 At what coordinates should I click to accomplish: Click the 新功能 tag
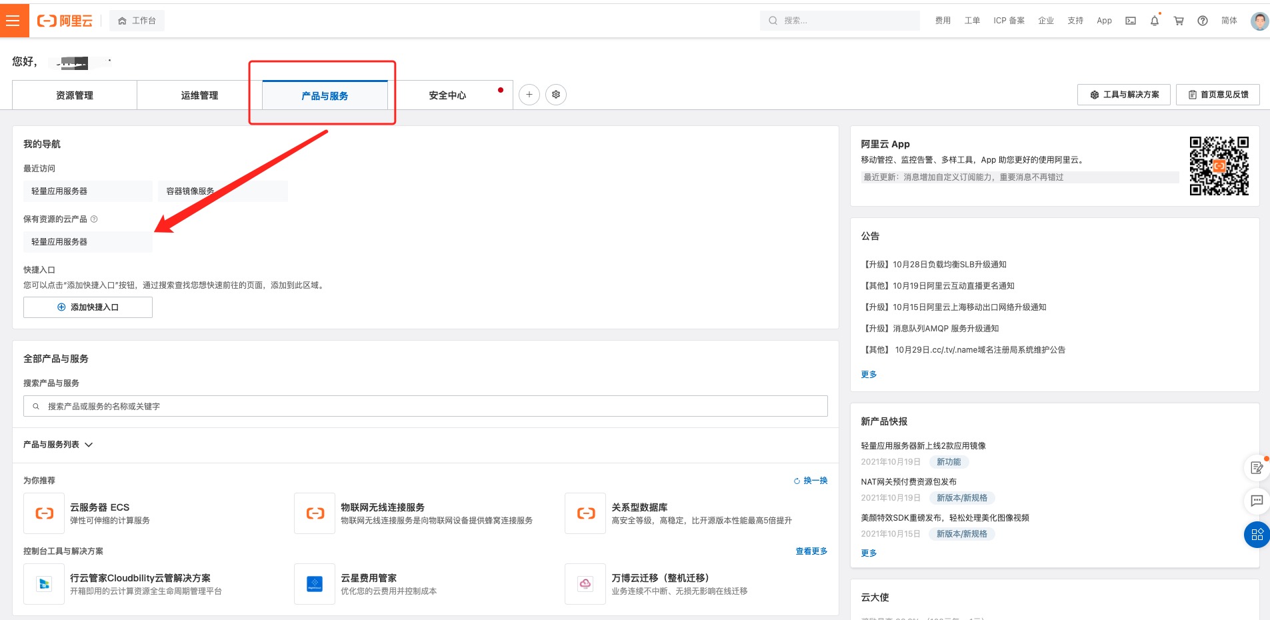(x=949, y=462)
